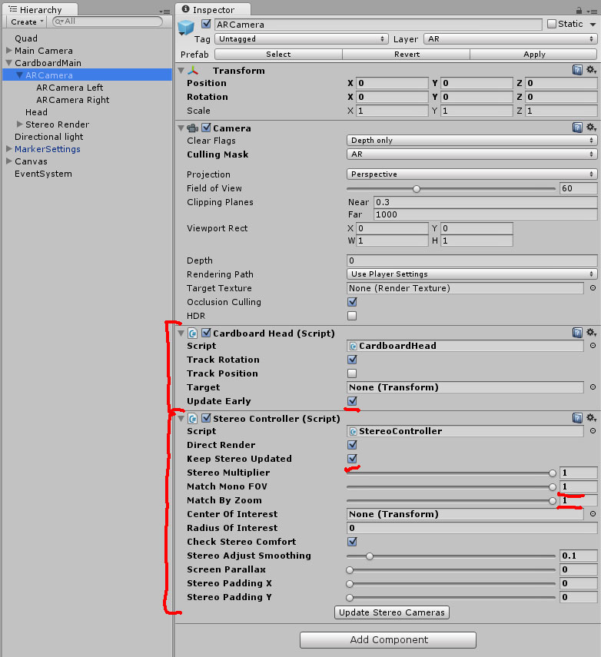Open Stereo Controller help icon
Viewport: 601px width, 657px height.
577,418
